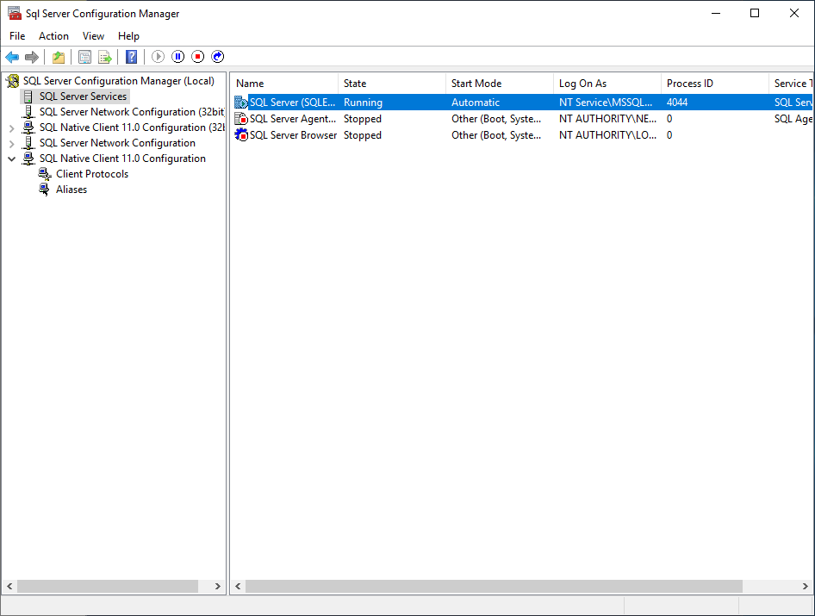Select Aliases in the tree
The height and width of the screenshot is (616, 815).
pos(72,190)
